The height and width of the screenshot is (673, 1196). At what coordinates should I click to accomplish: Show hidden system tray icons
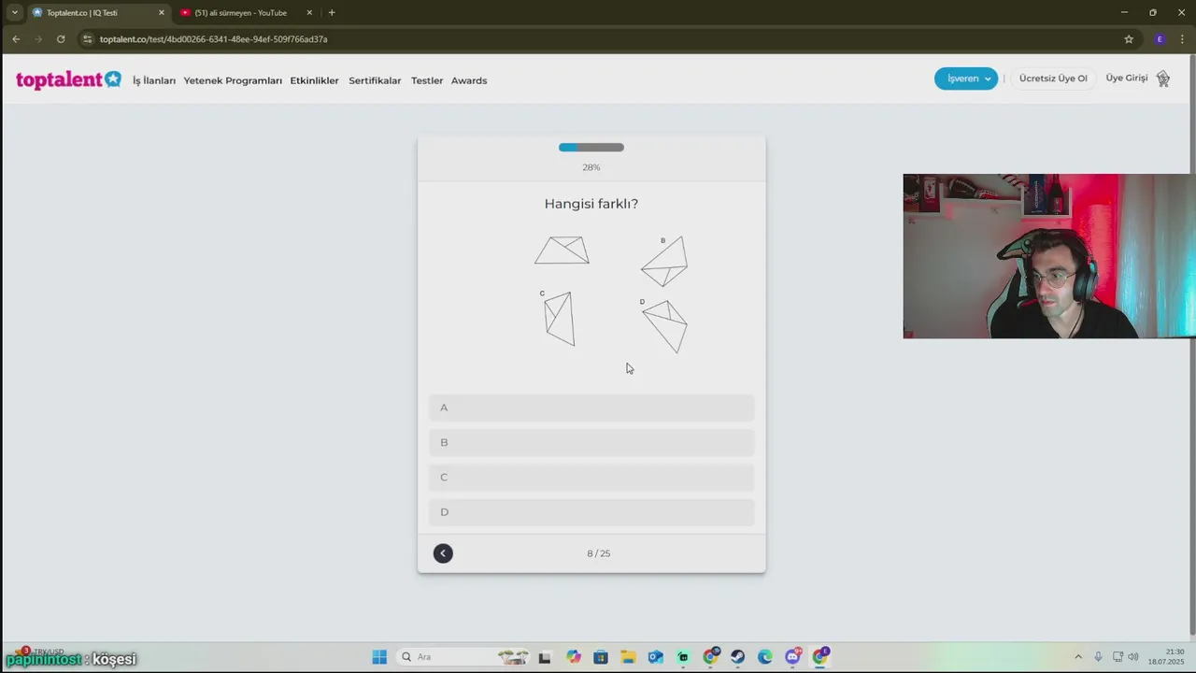[x=1078, y=657]
